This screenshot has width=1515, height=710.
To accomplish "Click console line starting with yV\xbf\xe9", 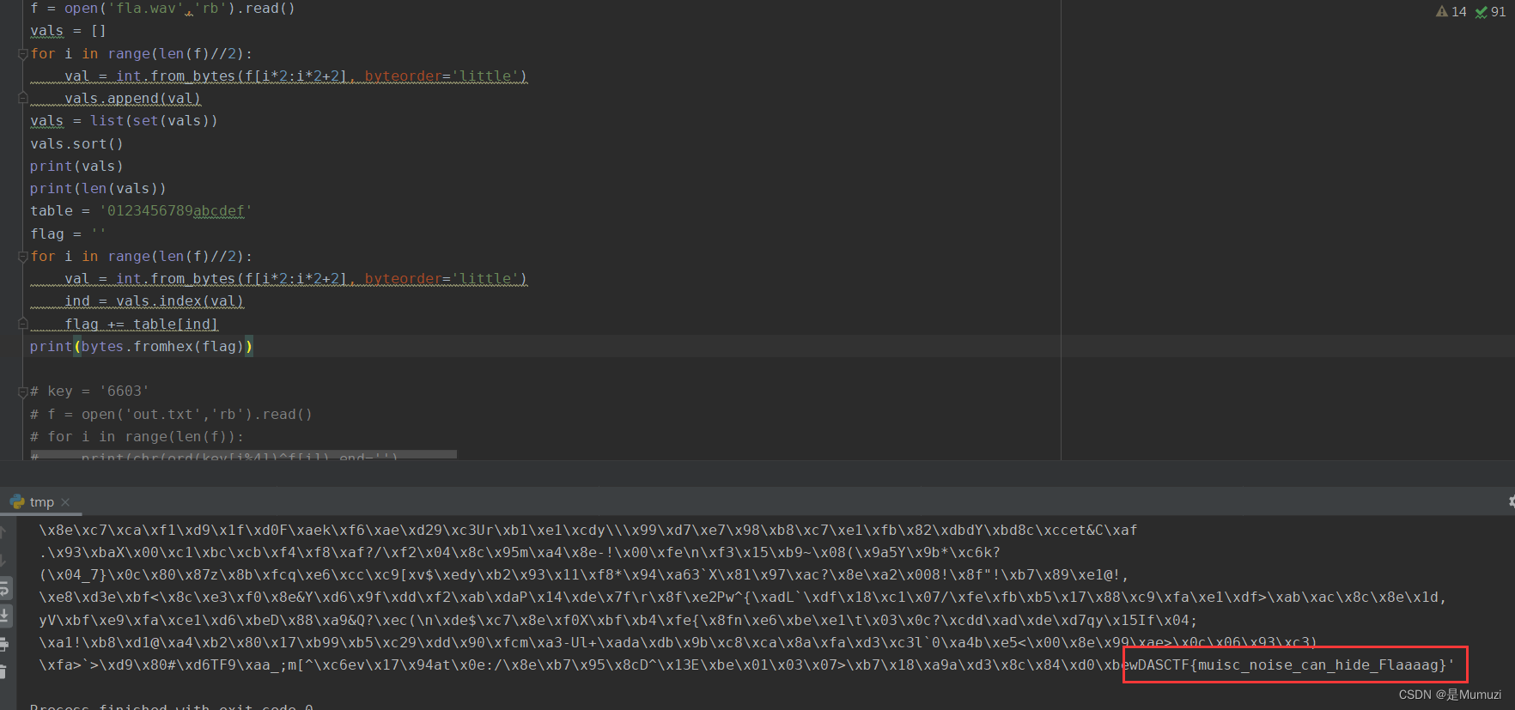I will pyautogui.click(x=618, y=620).
